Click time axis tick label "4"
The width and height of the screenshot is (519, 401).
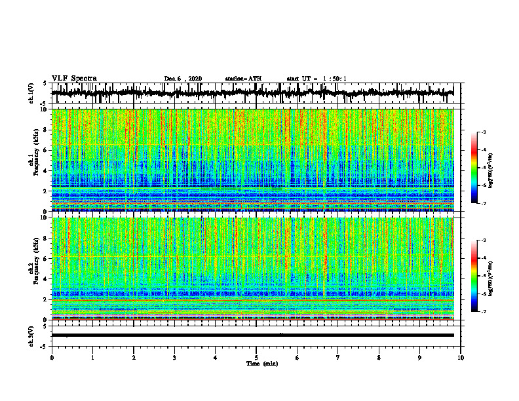(x=216, y=358)
